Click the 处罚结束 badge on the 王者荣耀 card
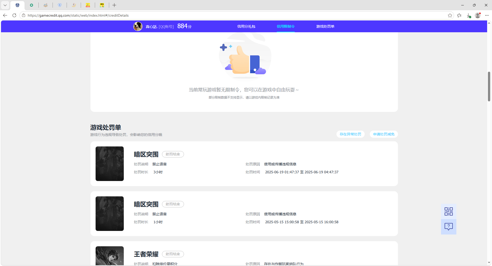 coord(173,254)
